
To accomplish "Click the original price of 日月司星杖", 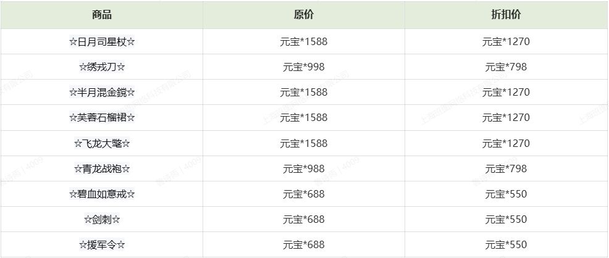I will 304,42.
